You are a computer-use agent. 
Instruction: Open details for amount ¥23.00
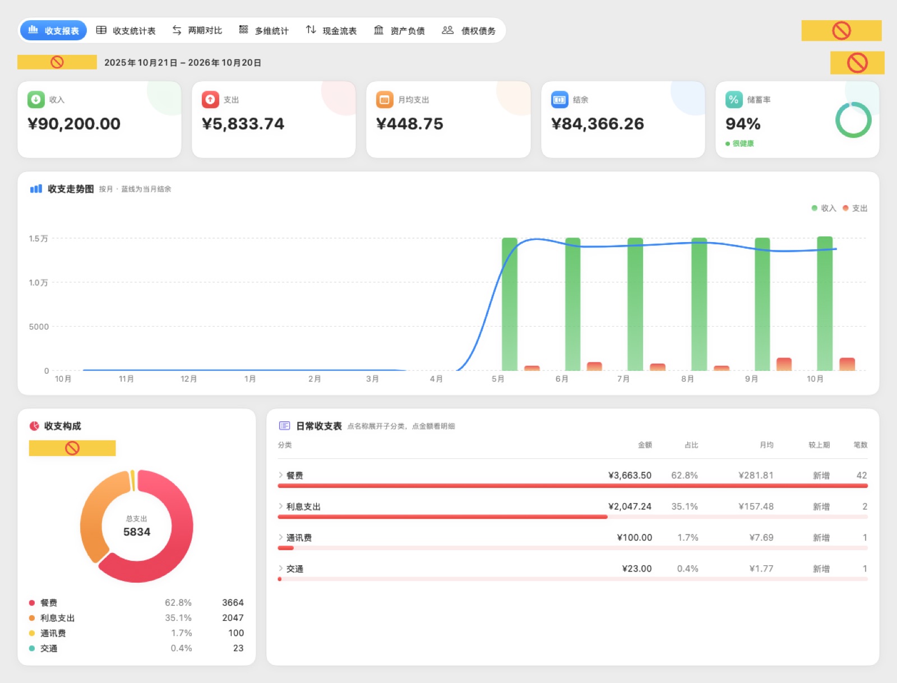(637, 569)
